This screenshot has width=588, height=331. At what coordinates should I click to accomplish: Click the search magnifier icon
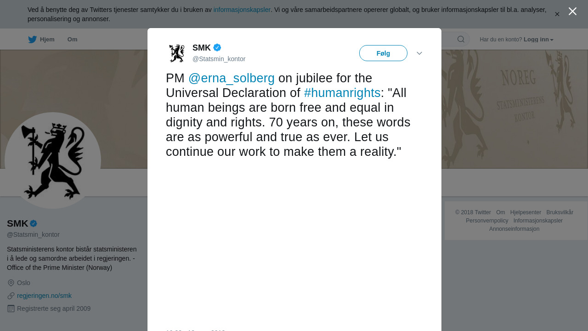click(x=461, y=40)
